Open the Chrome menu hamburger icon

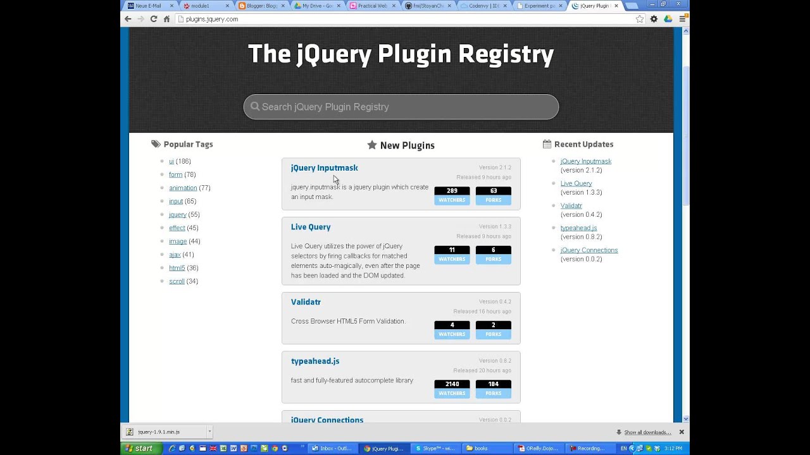tap(682, 19)
